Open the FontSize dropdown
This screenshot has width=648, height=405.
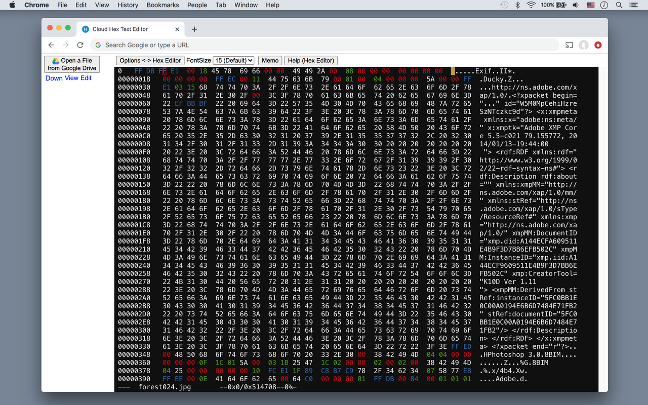(233, 60)
